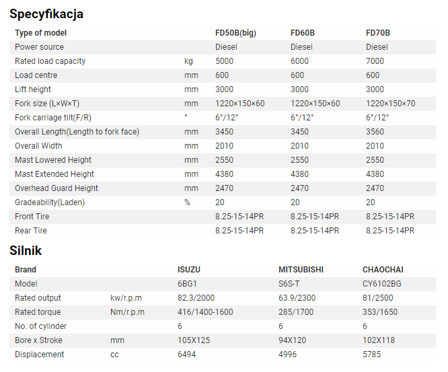Click the MITSUBISHI brand header

coord(301,270)
